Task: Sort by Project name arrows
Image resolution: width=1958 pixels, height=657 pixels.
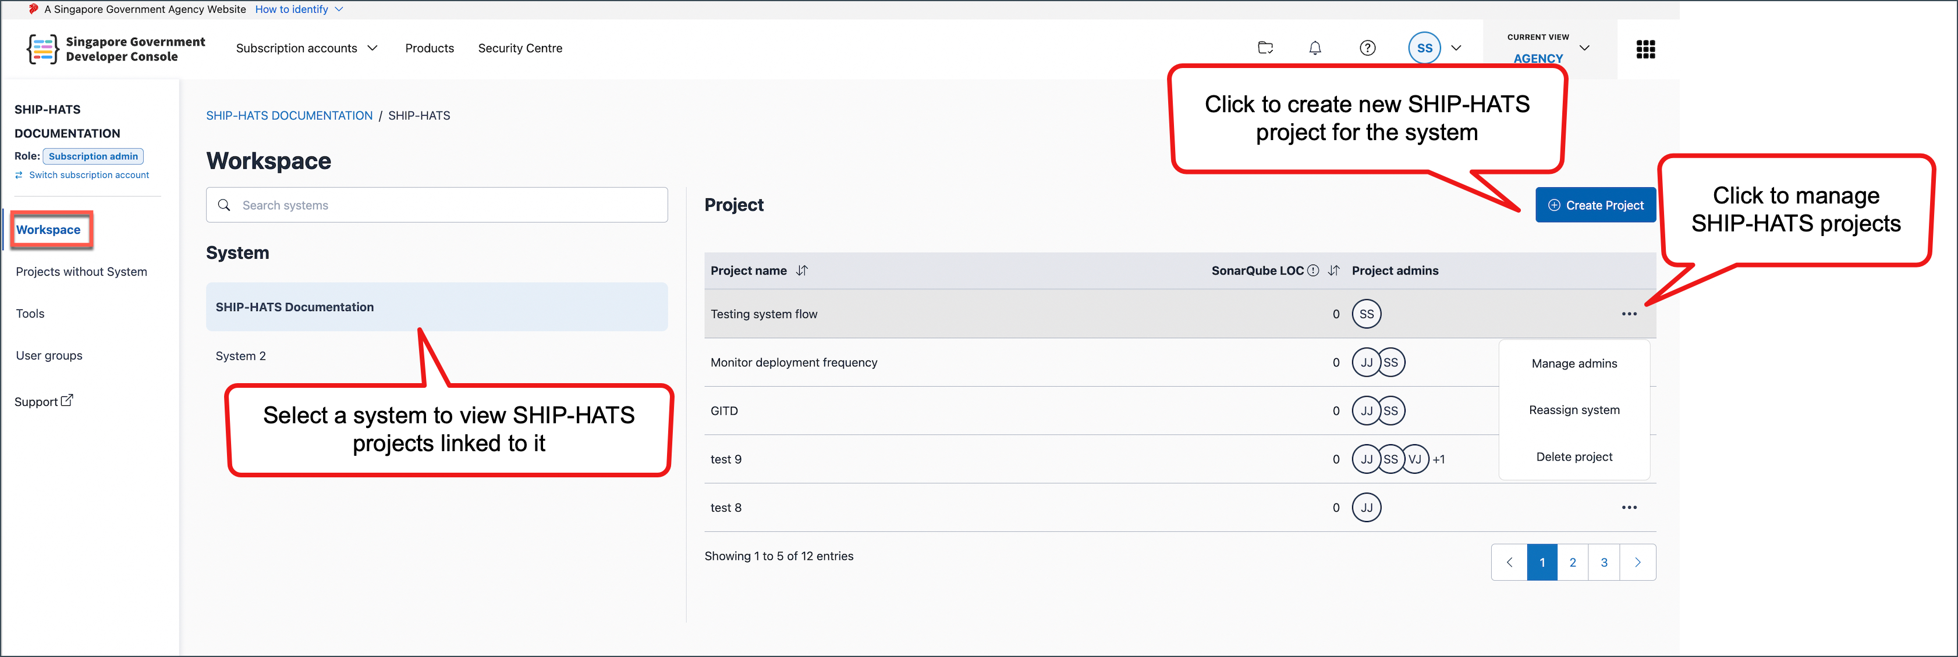Action: click(x=802, y=270)
